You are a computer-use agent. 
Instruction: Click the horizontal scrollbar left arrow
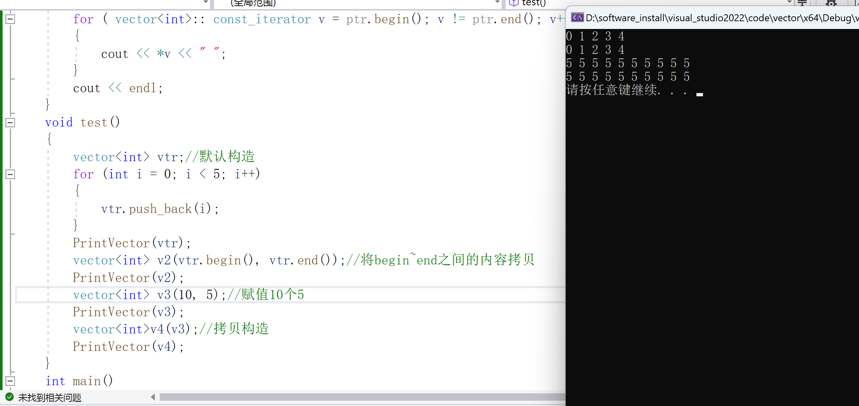153,397
